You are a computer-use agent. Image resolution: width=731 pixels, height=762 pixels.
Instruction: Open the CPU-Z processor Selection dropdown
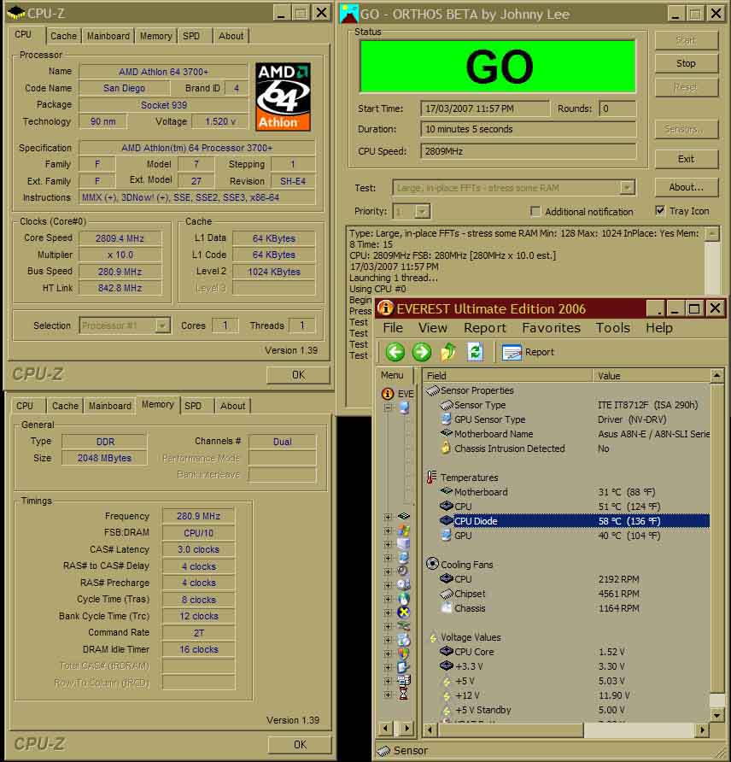click(x=162, y=325)
